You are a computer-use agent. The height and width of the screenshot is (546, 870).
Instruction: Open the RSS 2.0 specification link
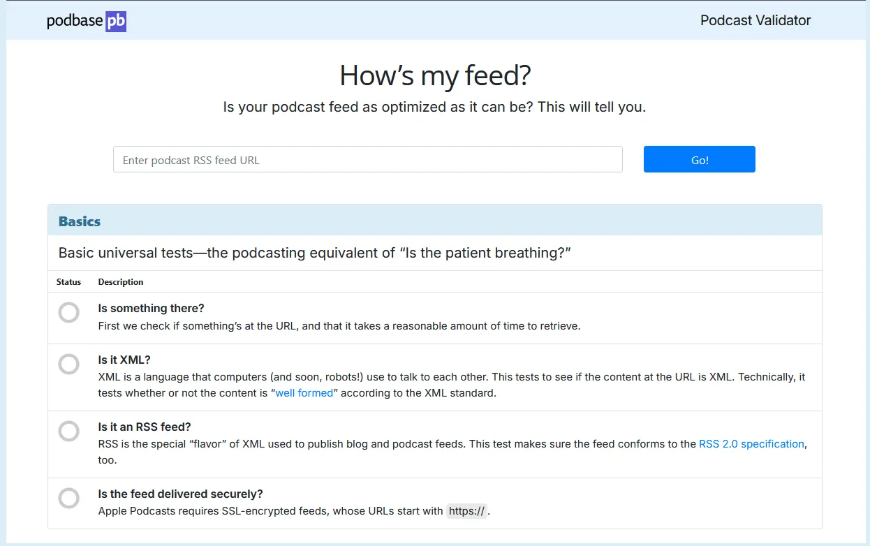[x=752, y=443]
